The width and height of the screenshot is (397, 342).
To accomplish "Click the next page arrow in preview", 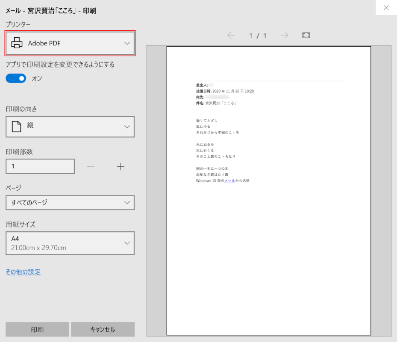I will coord(284,36).
